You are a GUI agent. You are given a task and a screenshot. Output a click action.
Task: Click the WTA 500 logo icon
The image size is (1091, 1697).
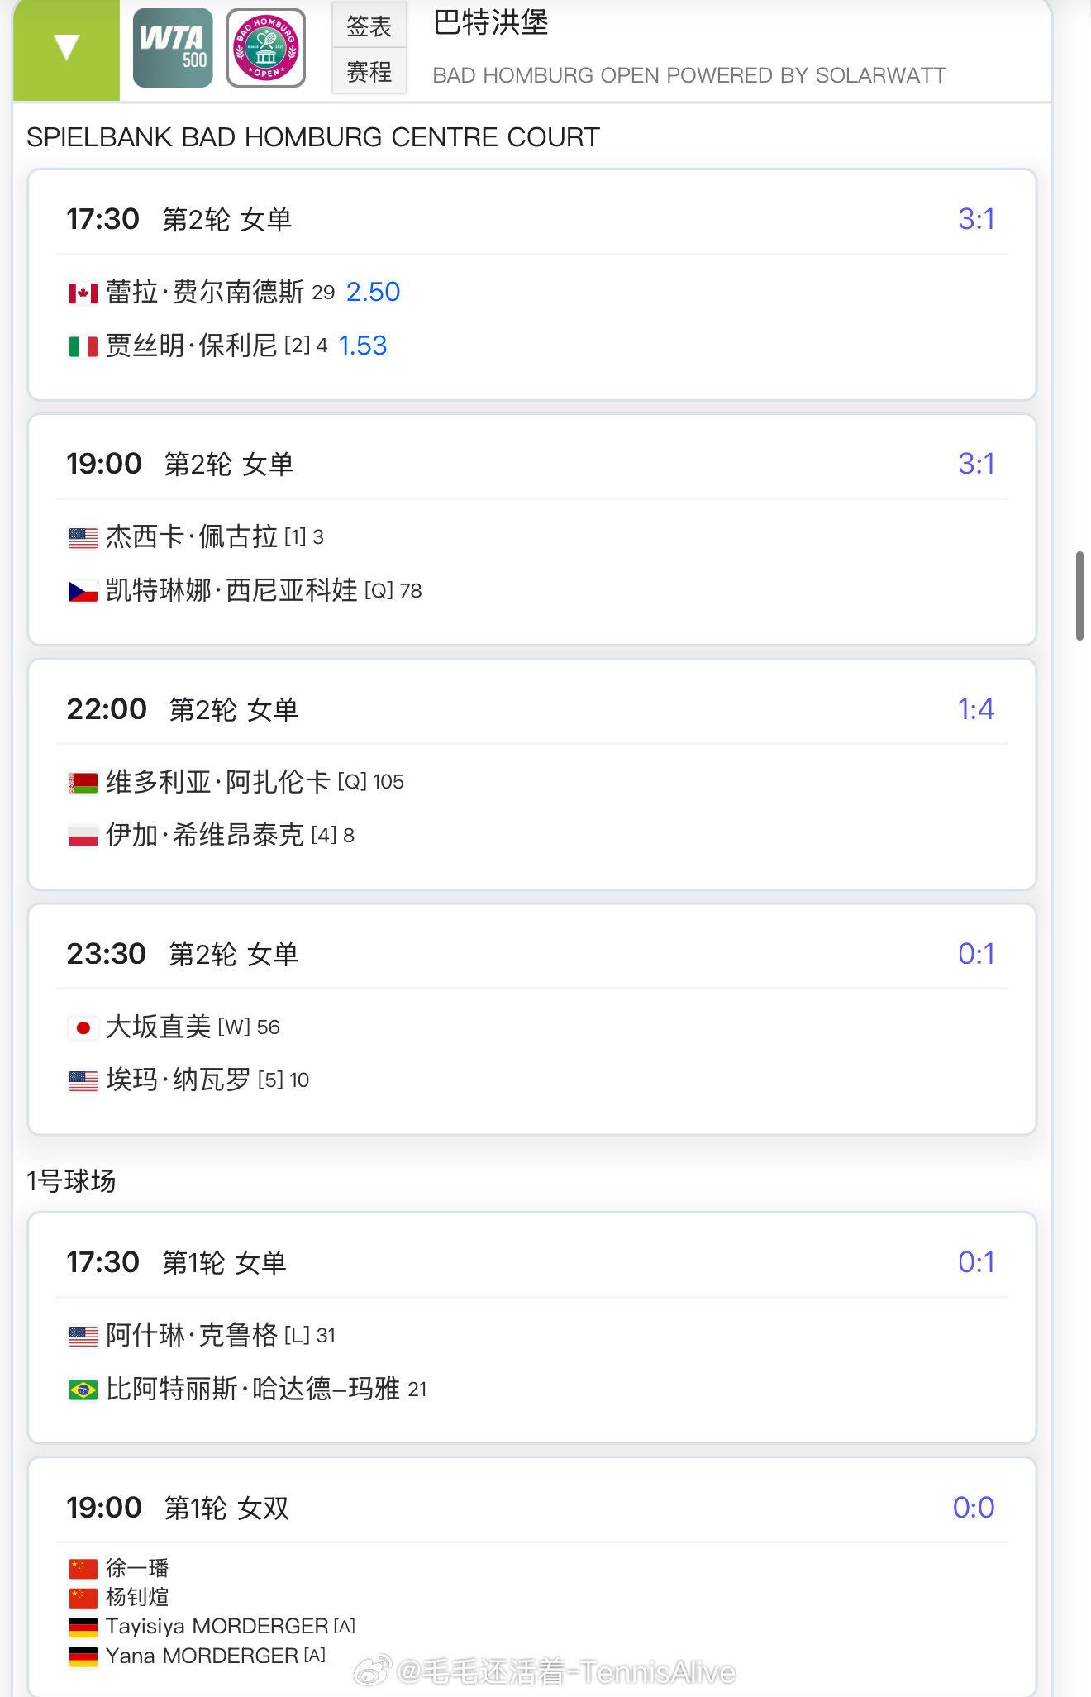click(x=173, y=48)
